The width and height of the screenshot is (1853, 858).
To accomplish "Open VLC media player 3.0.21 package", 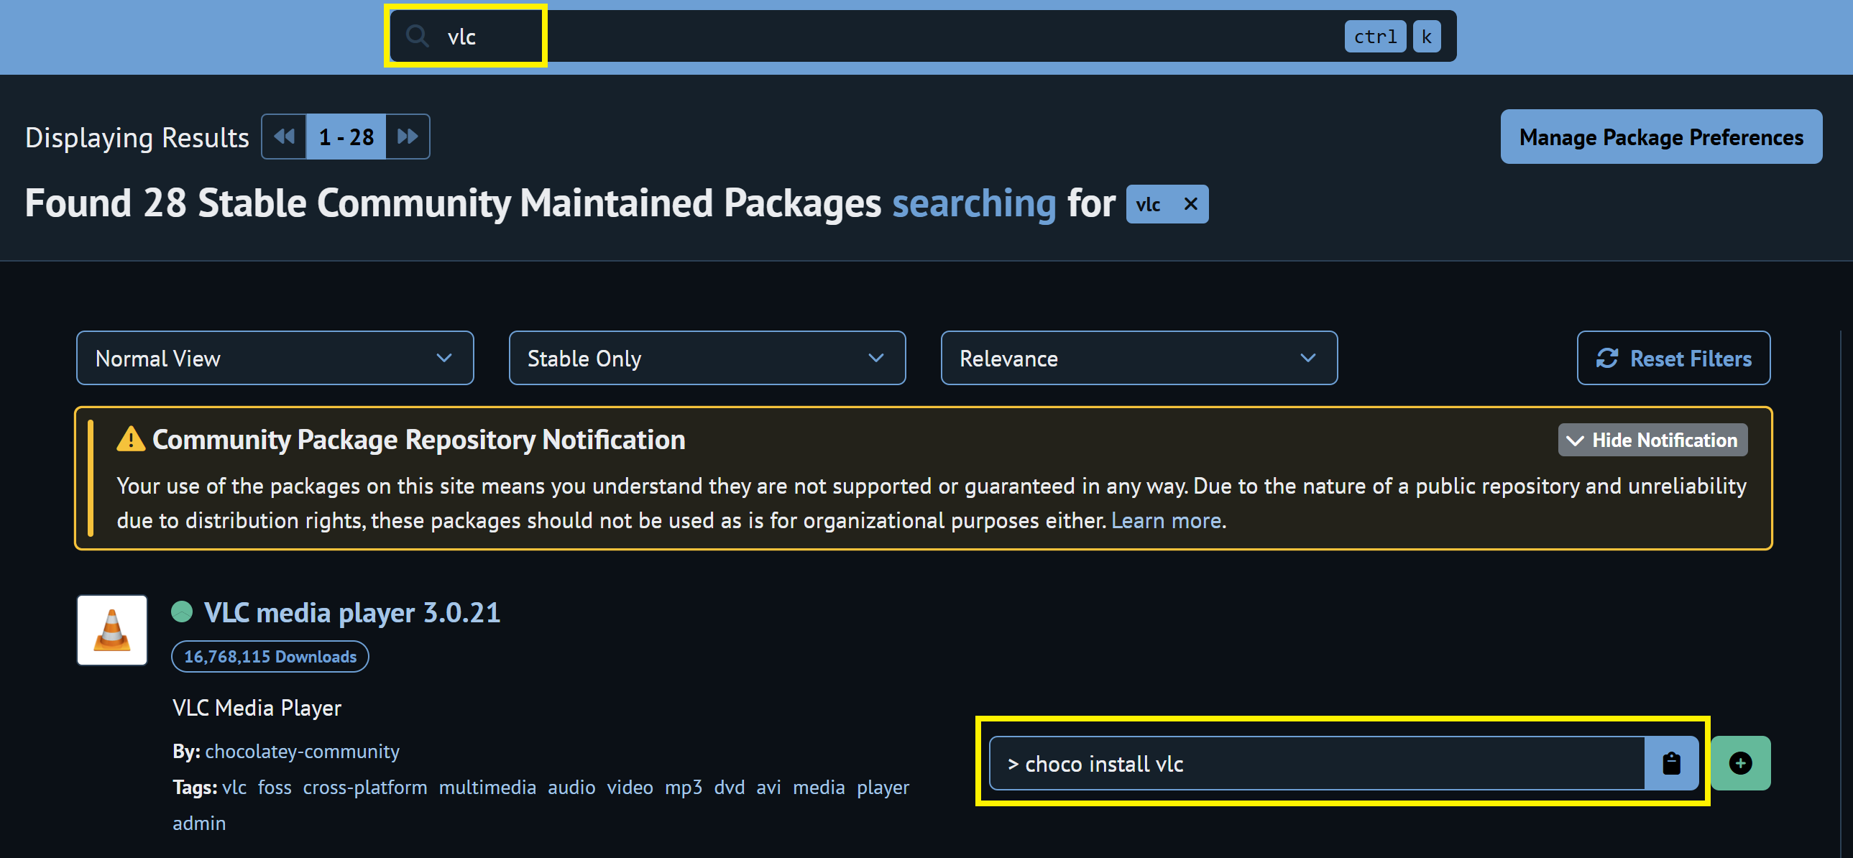I will coord(351,612).
